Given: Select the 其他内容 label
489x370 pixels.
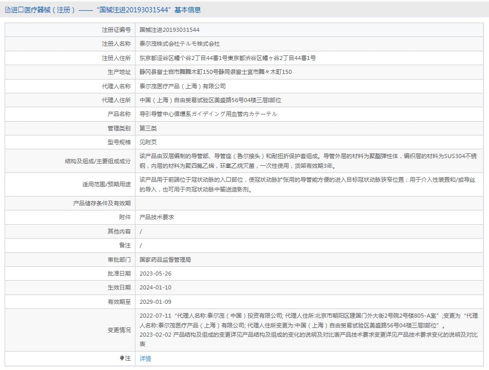Looking at the screenshot, I should (x=119, y=231).
